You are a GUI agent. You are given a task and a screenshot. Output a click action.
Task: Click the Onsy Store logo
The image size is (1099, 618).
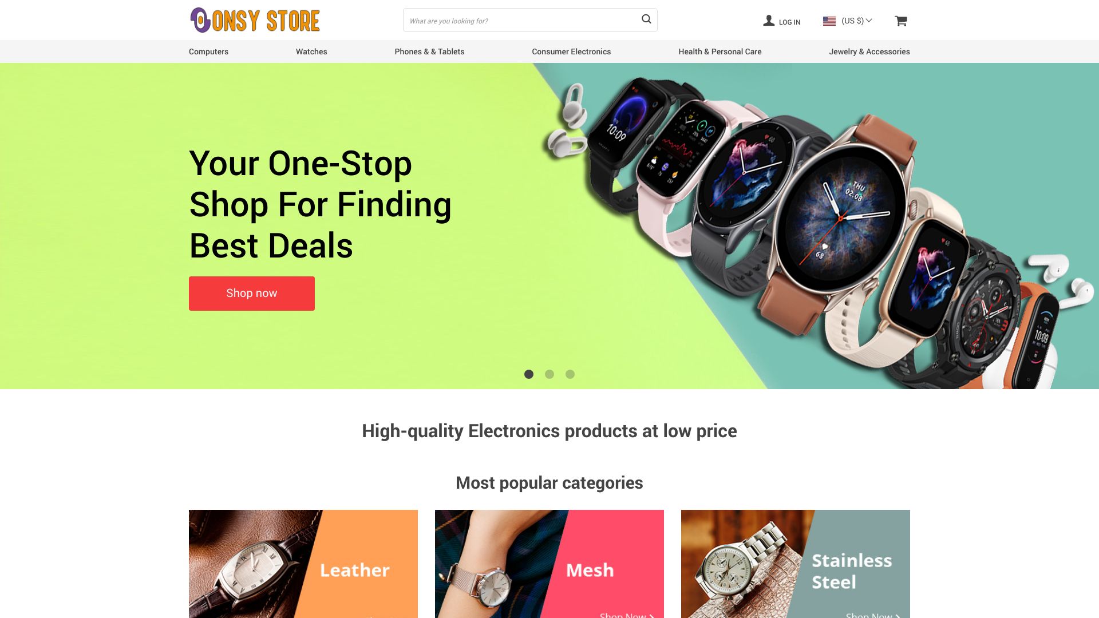pos(255,20)
